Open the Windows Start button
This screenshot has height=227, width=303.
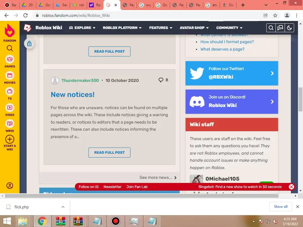point(7,221)
